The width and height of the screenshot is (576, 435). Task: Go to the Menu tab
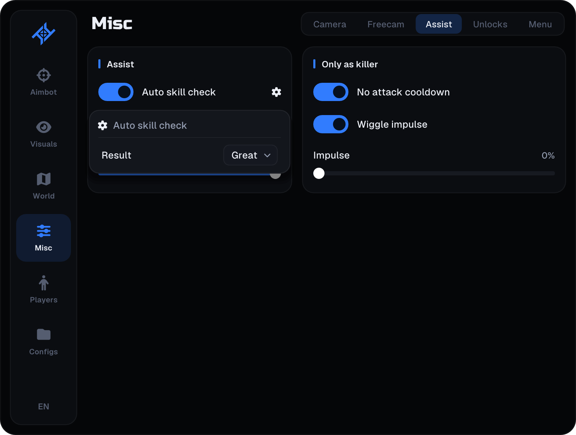coord(540,24)
